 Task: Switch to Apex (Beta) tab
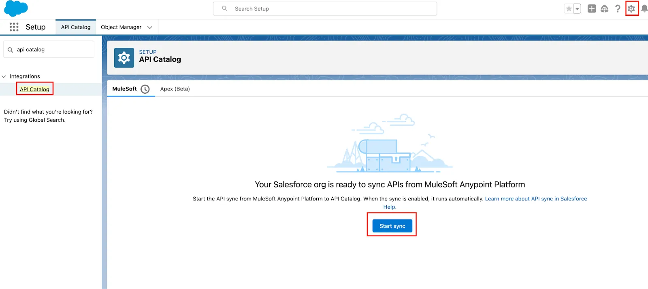pyautogui.click(x=175, y=89)
